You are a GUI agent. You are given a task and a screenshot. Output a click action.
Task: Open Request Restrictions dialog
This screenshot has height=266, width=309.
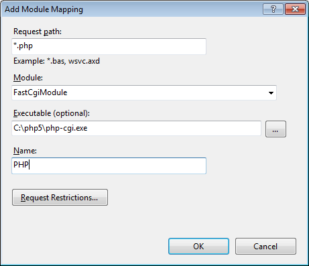[x=60, y=198]
